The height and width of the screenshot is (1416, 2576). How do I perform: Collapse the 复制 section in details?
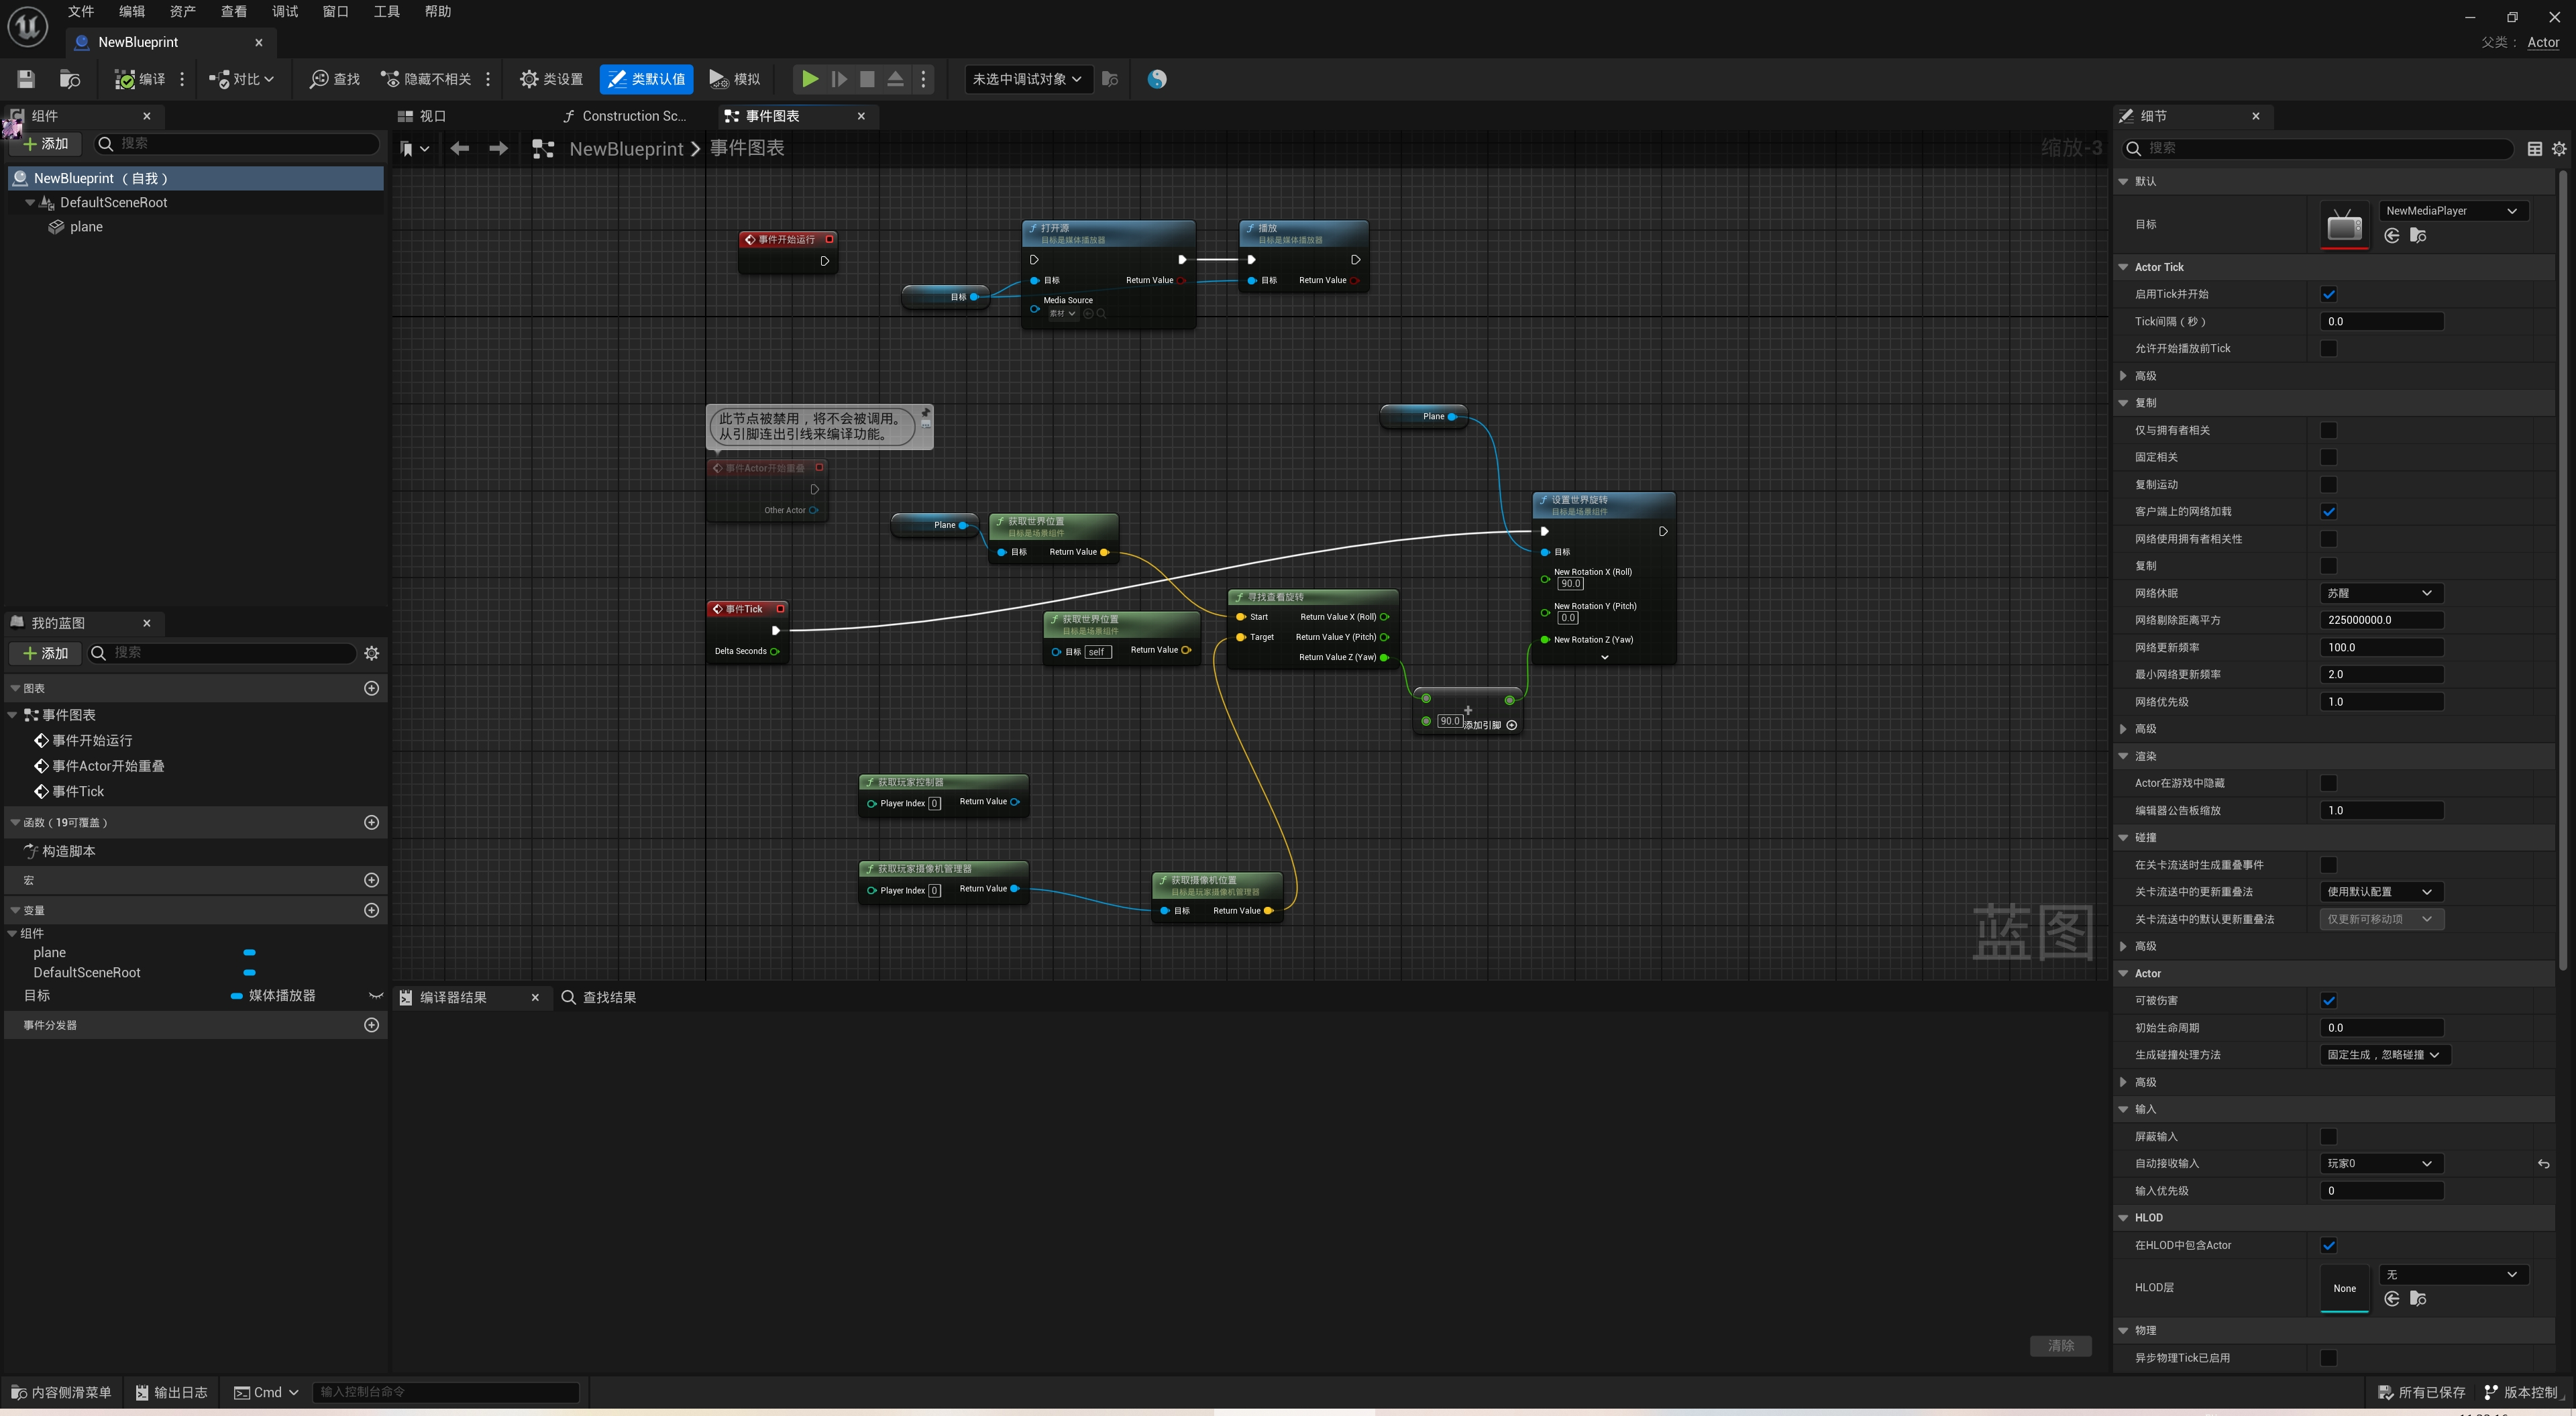click(2123, 403)
